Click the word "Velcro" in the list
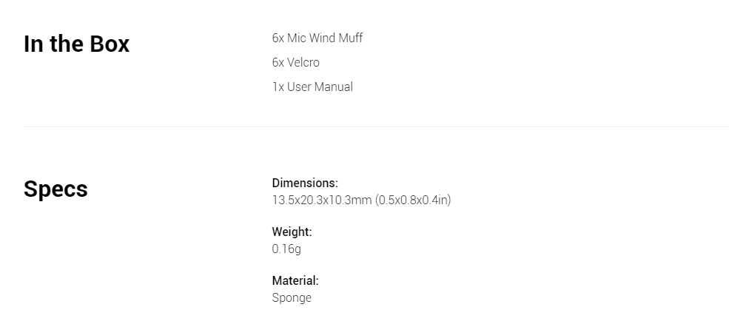 [303, 62]
